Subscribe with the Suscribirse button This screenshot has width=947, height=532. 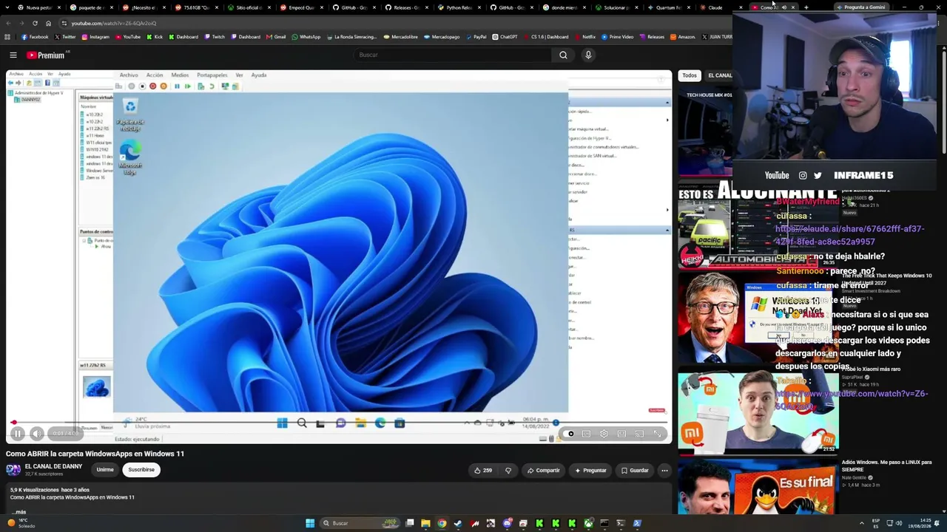click(x=141, y=470)
